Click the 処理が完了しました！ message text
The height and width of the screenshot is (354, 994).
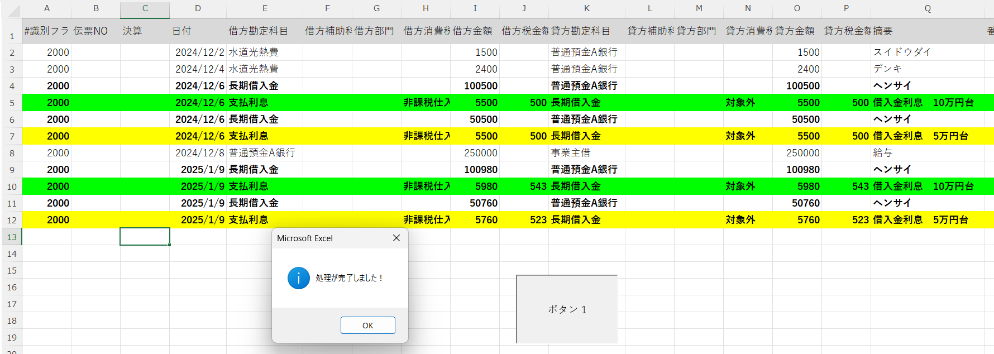coord(349,278)
